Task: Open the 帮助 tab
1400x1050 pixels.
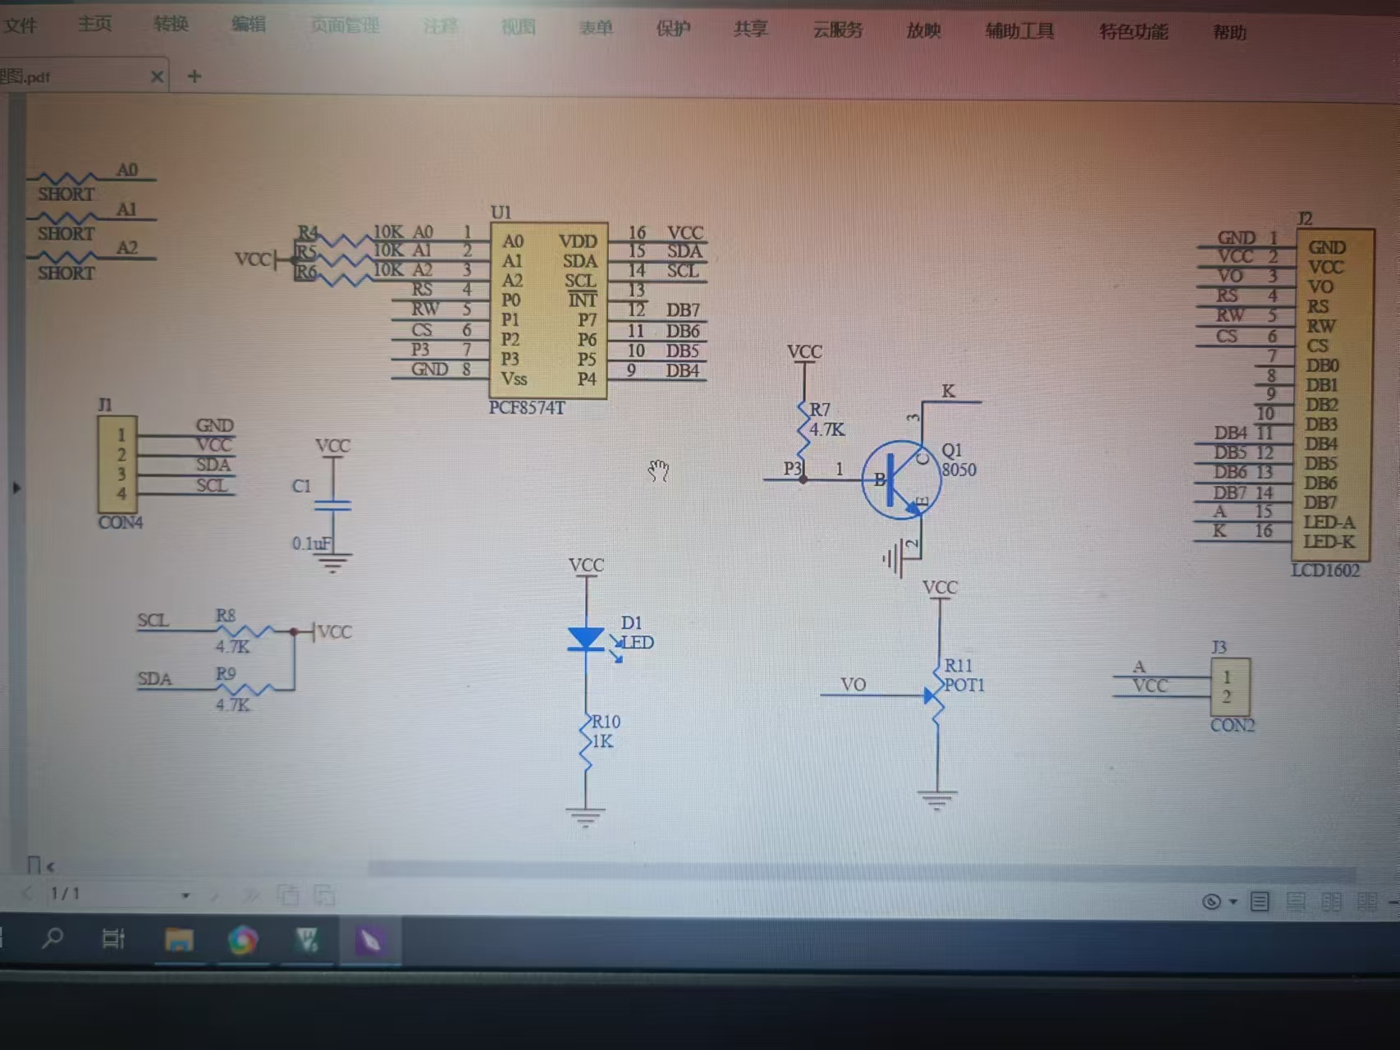Action: tap(1229, 33)
